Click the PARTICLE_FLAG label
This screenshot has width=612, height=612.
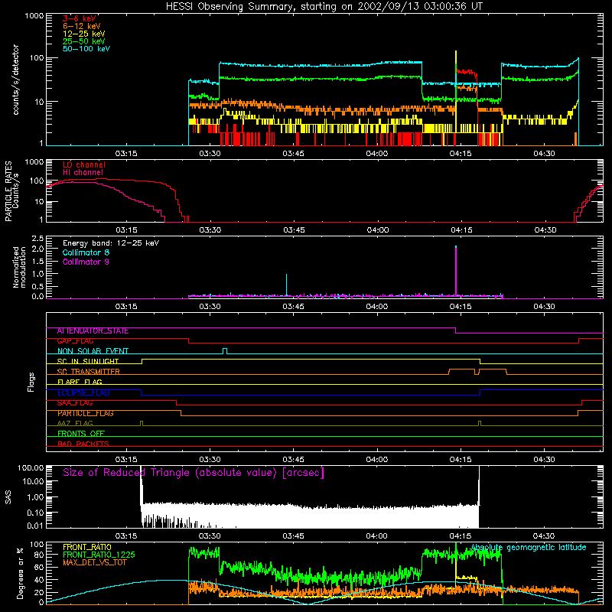point(86,413)
